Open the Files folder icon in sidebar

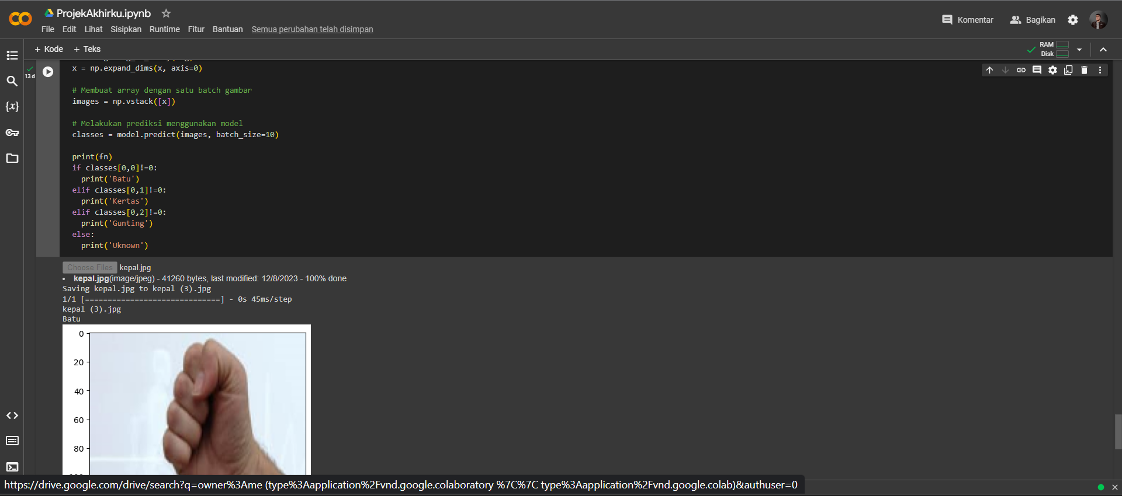tap(12, 159)
